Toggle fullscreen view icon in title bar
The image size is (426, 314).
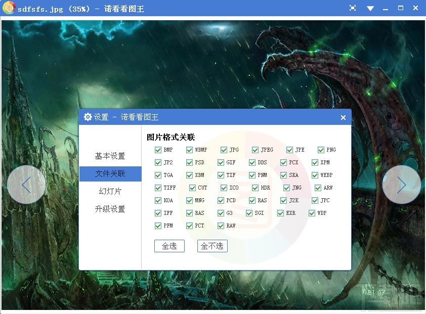pyautogui.click(x=352, y=8)
